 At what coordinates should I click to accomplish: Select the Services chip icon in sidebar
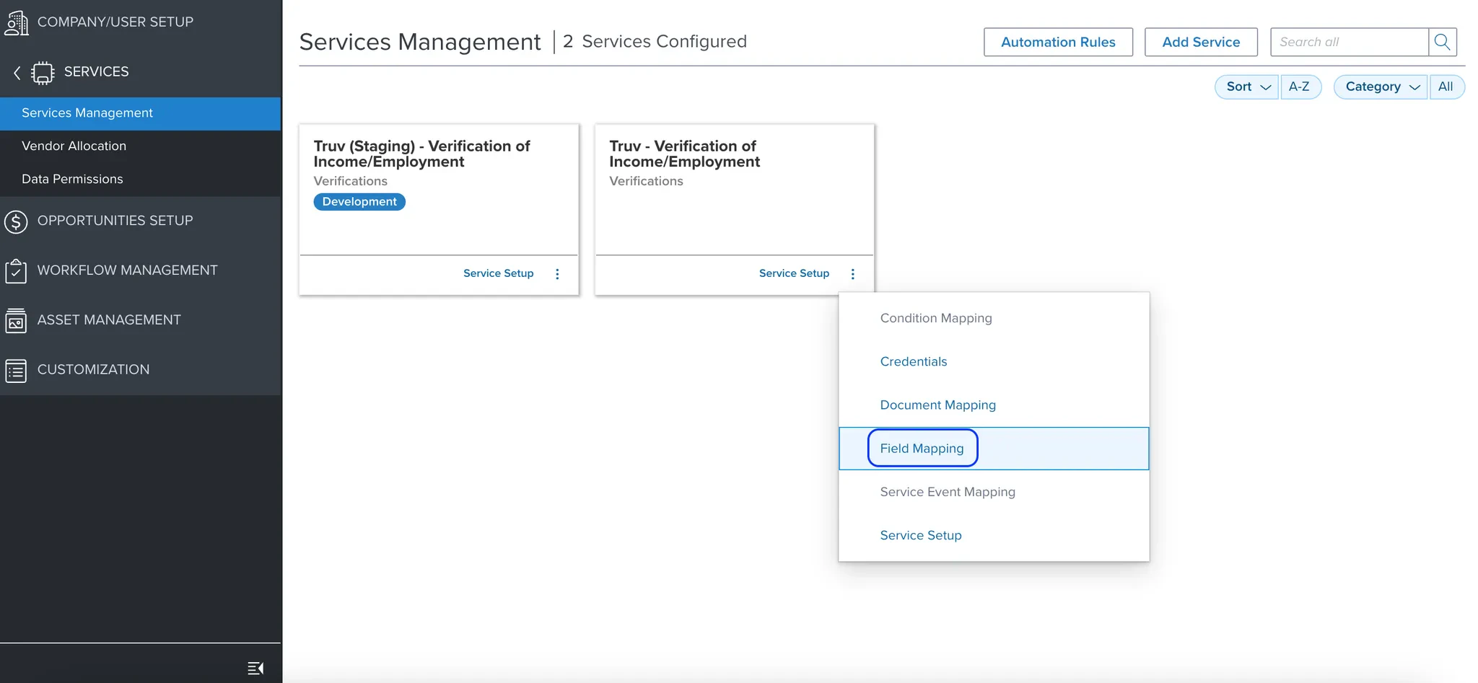43,72
